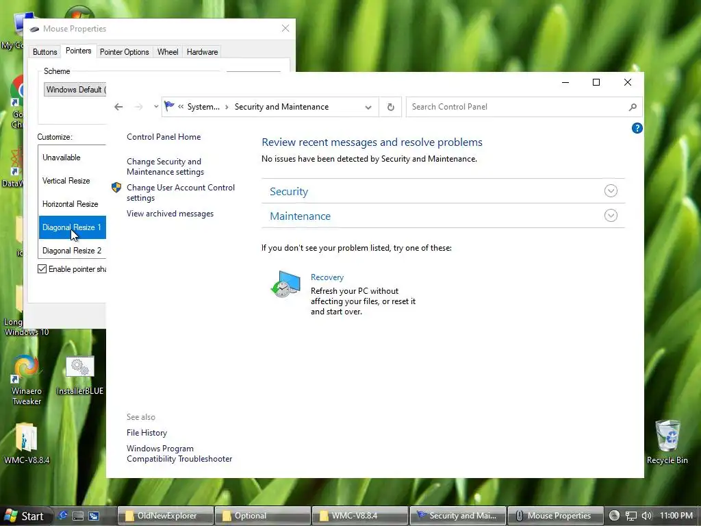Click Internet Explorer quick launch icon

(62, 516)
